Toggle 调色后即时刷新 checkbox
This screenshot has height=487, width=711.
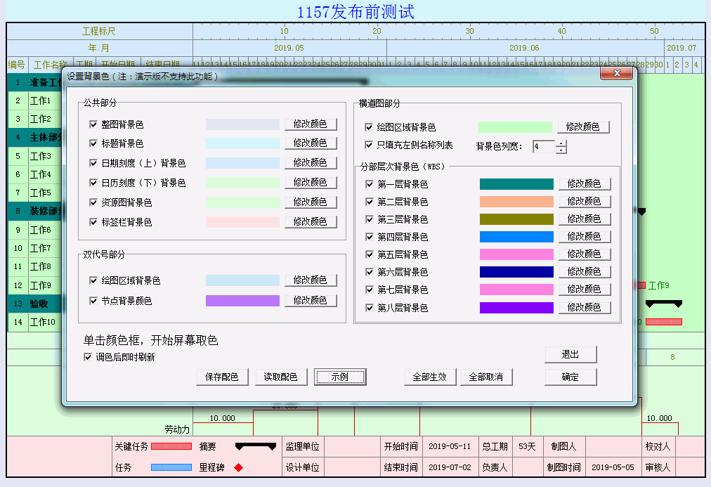click(88, 357)
